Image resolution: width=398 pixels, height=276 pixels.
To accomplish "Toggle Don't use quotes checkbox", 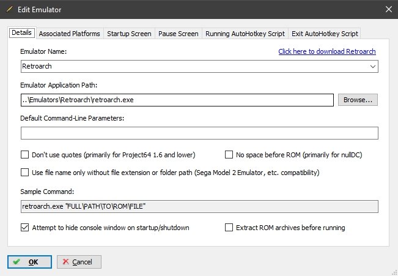I will coord(24,154).
